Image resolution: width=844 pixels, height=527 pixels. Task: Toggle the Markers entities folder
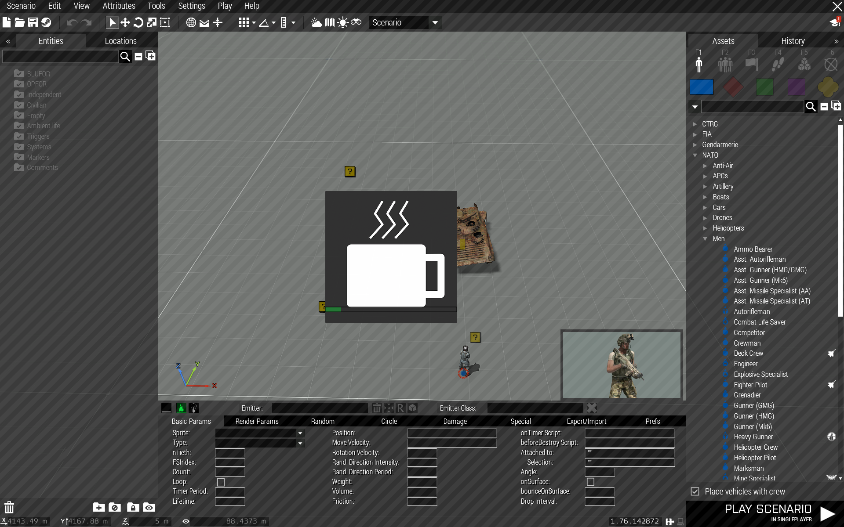pyautogui.click(x=19, y=157)
